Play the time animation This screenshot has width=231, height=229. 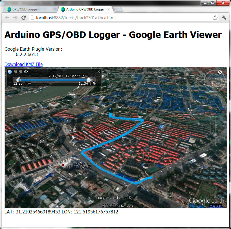26,72
